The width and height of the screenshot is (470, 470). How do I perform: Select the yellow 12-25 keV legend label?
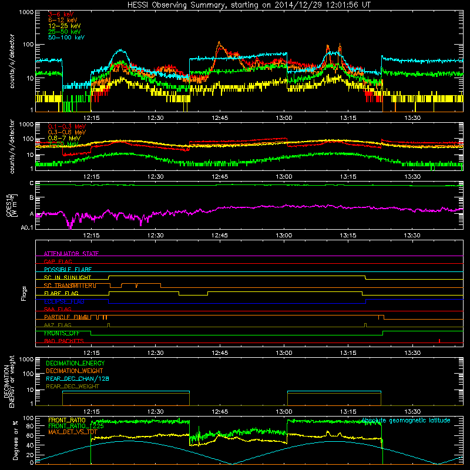[x=65, y=26]
